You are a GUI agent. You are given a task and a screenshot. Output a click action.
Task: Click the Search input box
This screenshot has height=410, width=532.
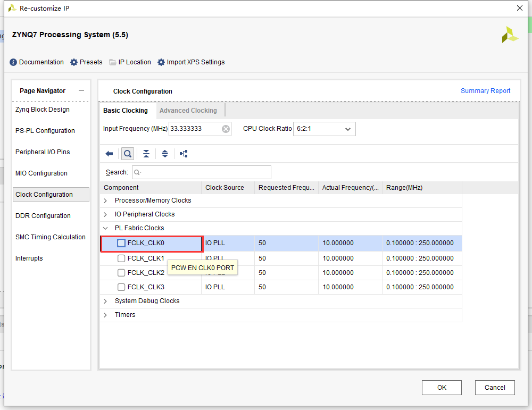click(x=202, y=172)
